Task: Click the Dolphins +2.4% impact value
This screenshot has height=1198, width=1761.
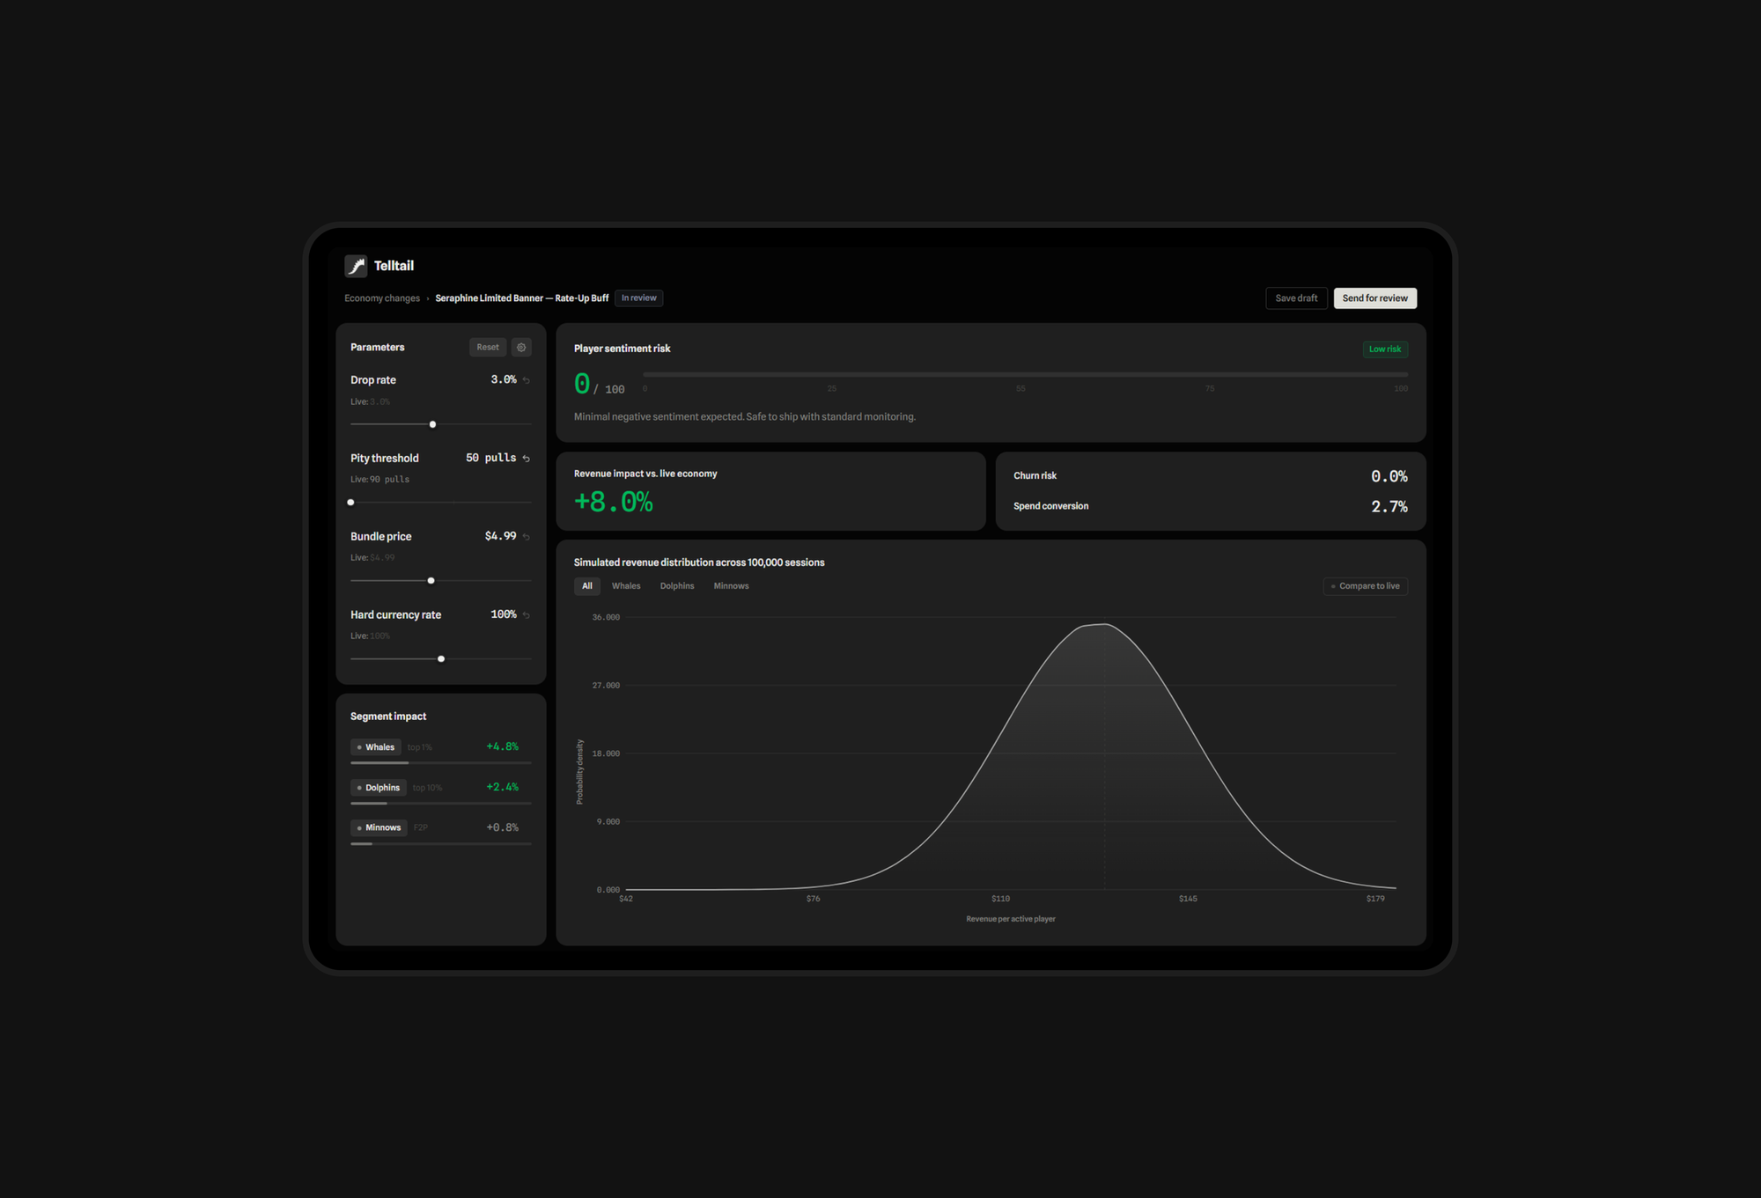Action: pos(502,787)
